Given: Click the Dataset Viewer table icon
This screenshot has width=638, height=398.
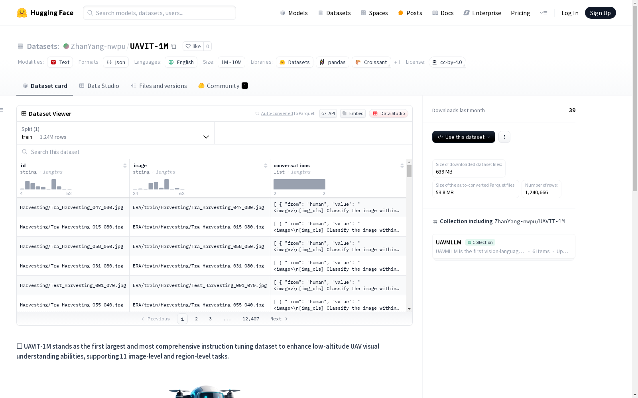Looking at the screenshot, I should click(x=24, y=113).
